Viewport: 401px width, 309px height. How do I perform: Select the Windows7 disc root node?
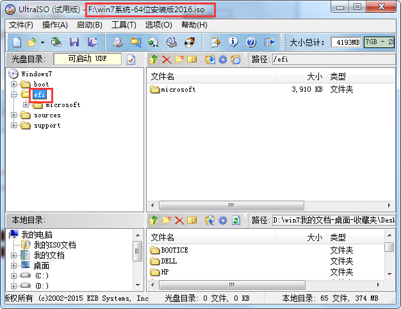coord(37,74)
